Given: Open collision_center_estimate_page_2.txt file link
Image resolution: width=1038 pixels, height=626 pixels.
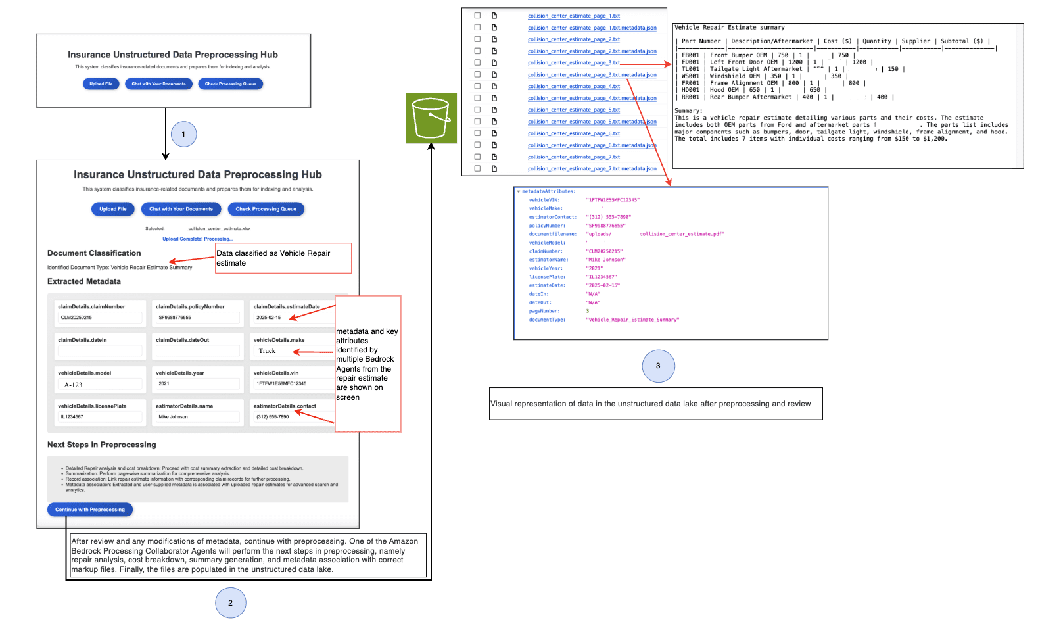Looking at the screenshot, I should 573,39.
